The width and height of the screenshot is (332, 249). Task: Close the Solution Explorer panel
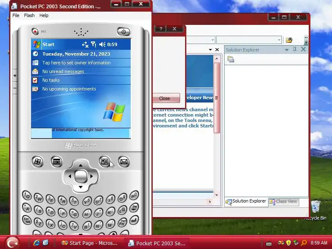pyautogui.click(x=303, y=49)
